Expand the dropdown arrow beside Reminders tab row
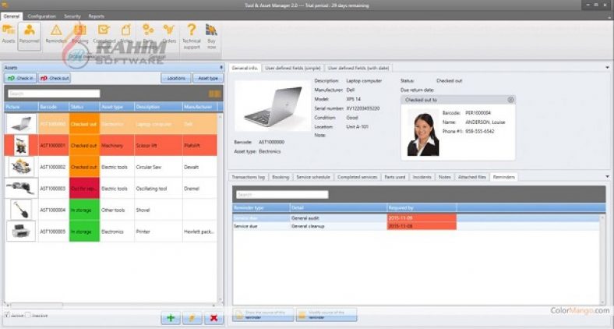The image size is (614, 329). tap(607, 177)
